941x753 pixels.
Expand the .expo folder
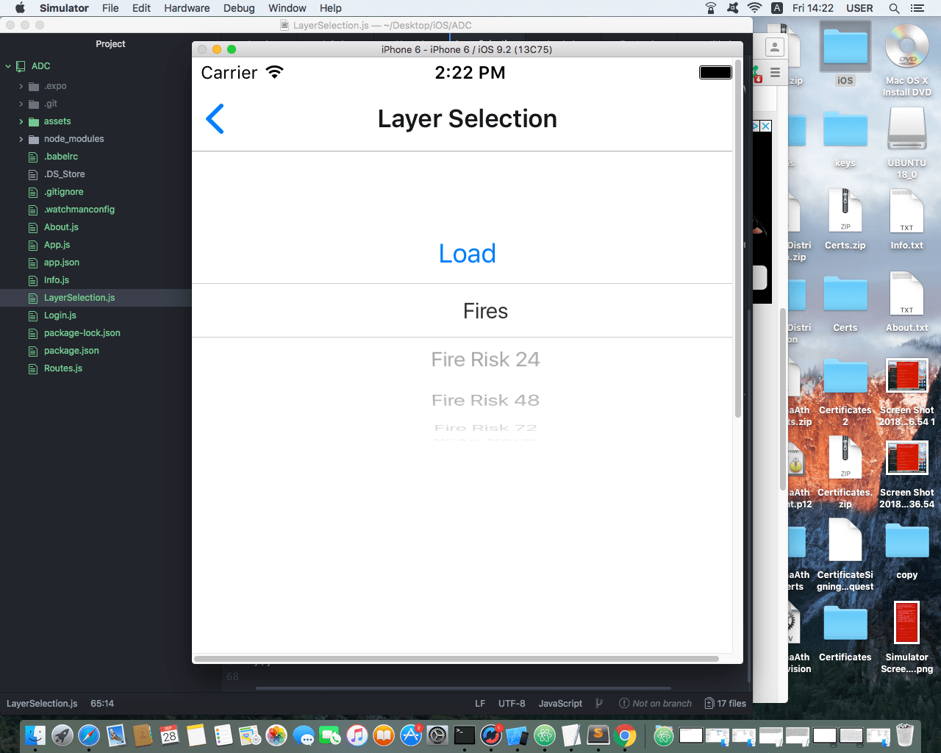tap(21, 86)
